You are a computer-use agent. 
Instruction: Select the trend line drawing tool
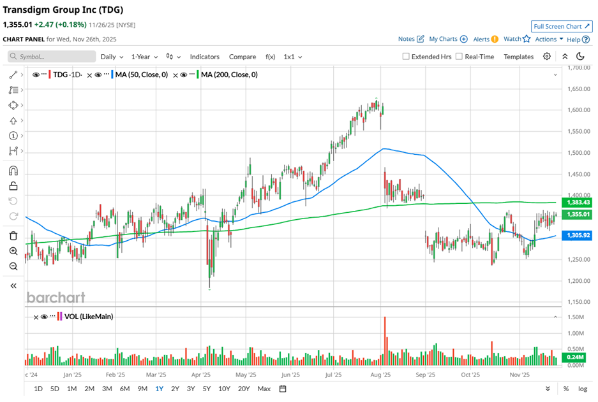(13, 75)
